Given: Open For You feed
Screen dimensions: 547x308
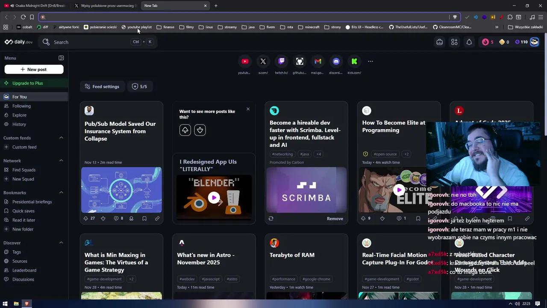Looking at the screenshot, I should tap(34, 97).
